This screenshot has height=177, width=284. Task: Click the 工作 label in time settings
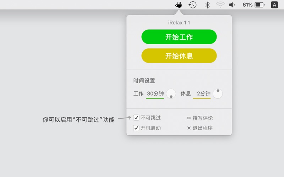(x=138, y=93)
